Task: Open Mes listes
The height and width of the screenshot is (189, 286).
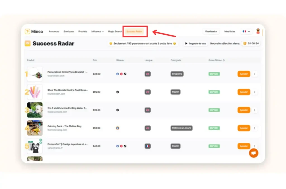Action: [230, 31]
